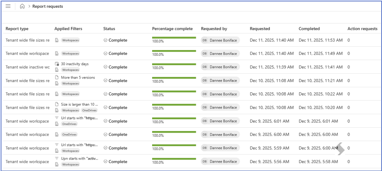Click the gray arrow chevron overlay
Viewport: 382px width, 171px height.
[x=340, y=149]
